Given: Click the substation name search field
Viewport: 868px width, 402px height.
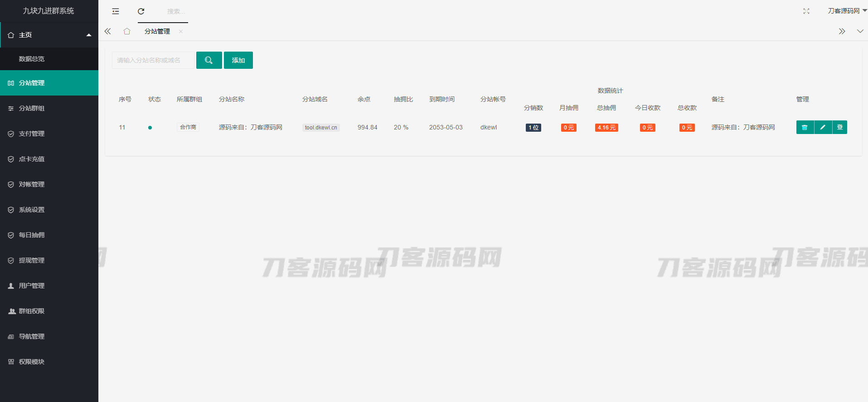Looking at the screenshot, I should click(153, 60).
